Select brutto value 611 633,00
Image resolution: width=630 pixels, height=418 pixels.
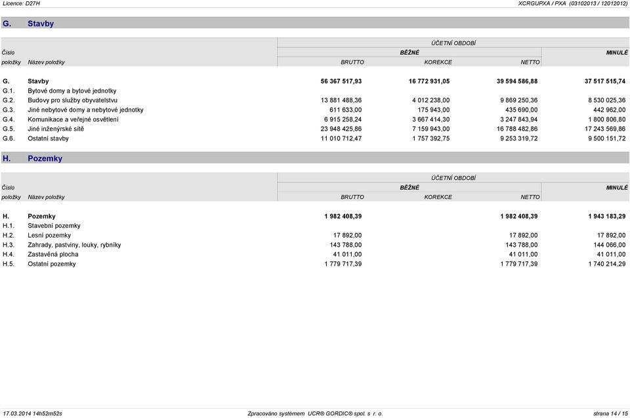tap(346, 110)
